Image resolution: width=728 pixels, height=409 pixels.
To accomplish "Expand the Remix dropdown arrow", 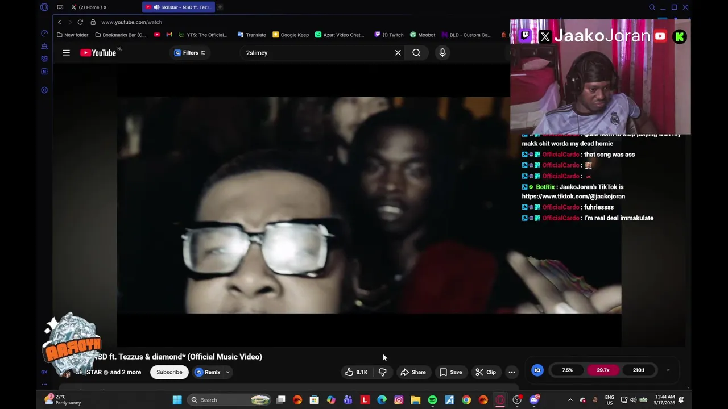I will [227, 372].
